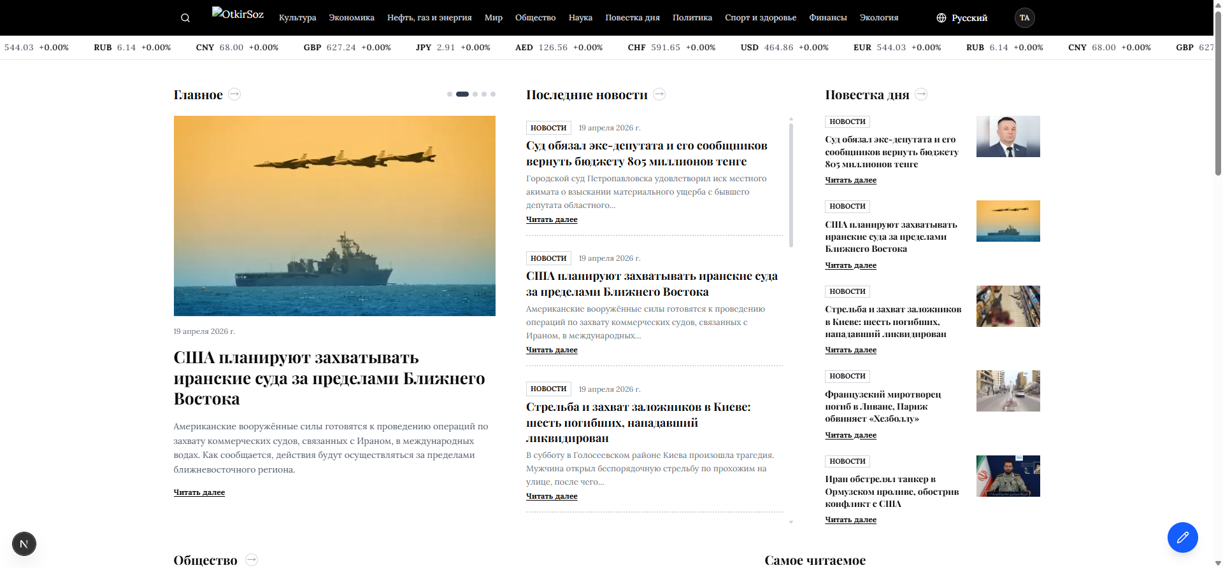This screenshot has height=568, width=1223.
Task: Open headline about экс-депутата in Последние новости
Action: pos(647,153)
